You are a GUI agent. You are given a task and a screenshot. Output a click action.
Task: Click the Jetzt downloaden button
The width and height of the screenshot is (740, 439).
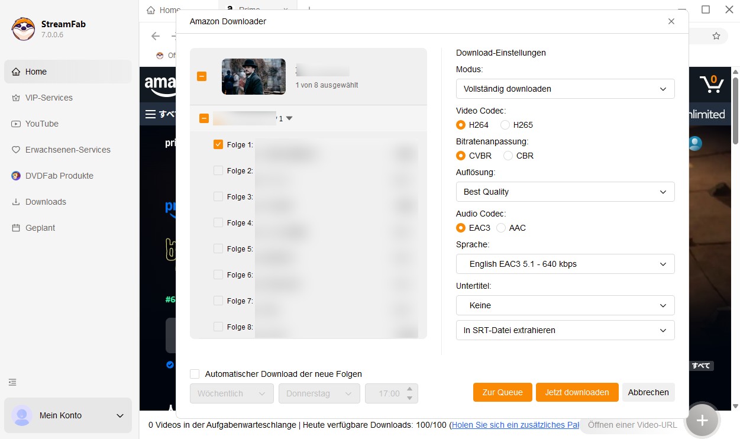577,392
